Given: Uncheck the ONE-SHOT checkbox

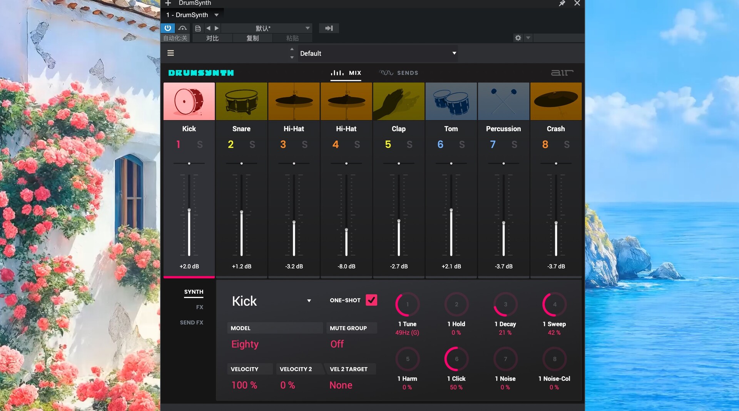Looking at the screenshot, I should coord(371,300).
